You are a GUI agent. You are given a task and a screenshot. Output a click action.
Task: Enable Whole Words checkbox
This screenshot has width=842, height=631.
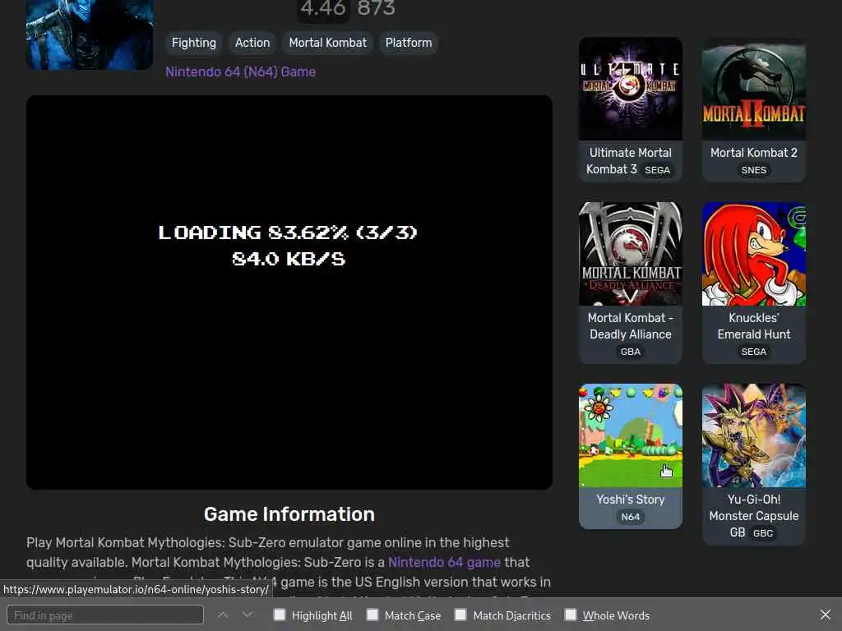click(x=571, y=615)
